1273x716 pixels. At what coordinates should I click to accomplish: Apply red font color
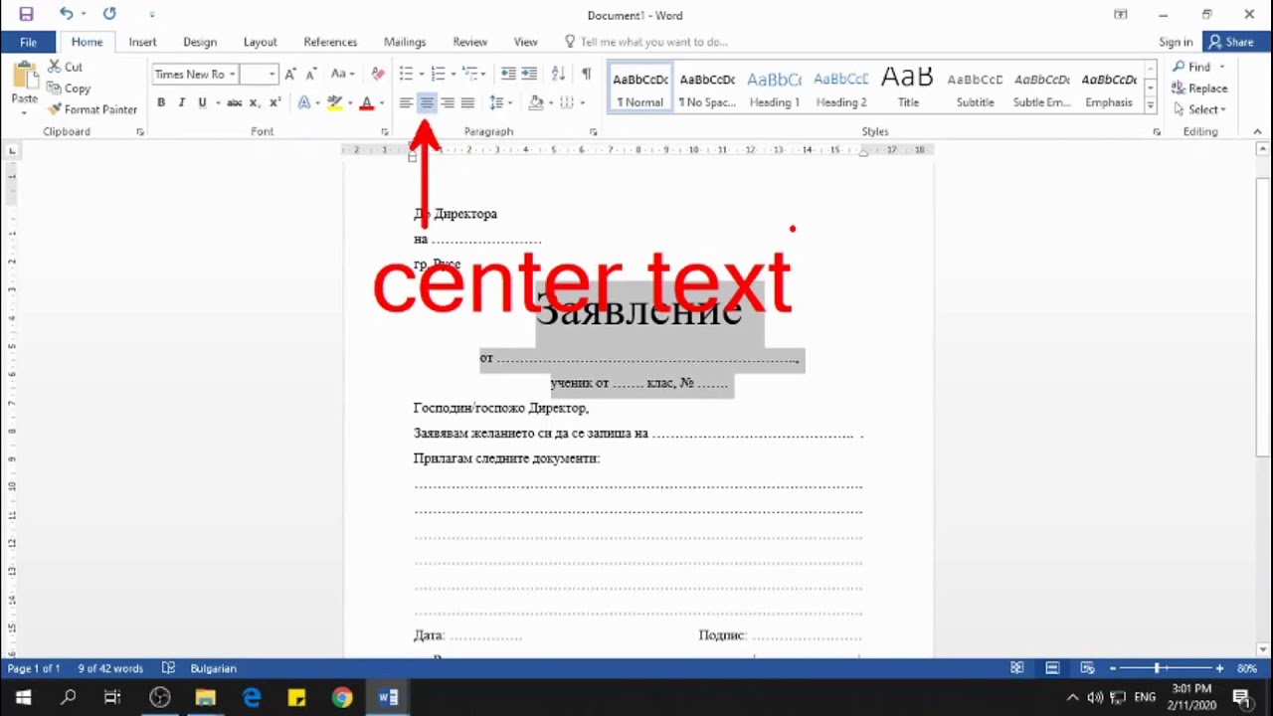point(366,102)
